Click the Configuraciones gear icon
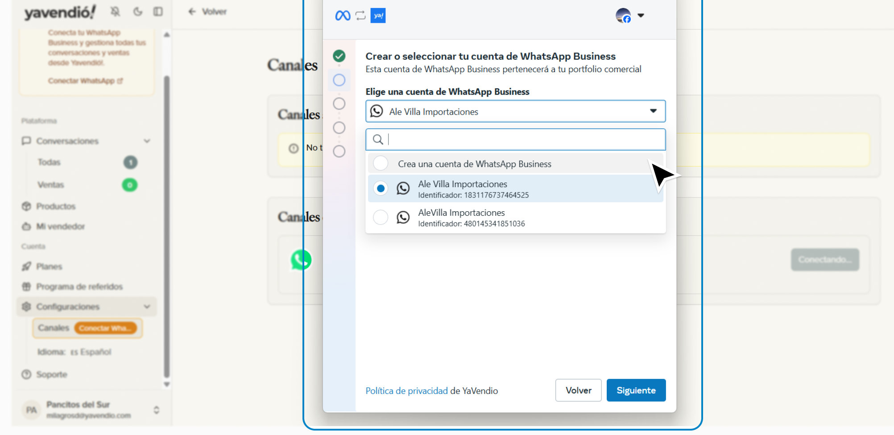Image resolution: width=894 pixels, height=435 pixels. [x=26, y=307]
